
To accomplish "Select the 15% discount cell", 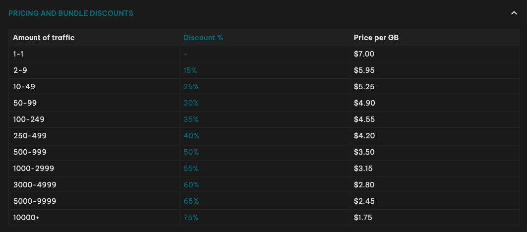I will pos(191,70).
